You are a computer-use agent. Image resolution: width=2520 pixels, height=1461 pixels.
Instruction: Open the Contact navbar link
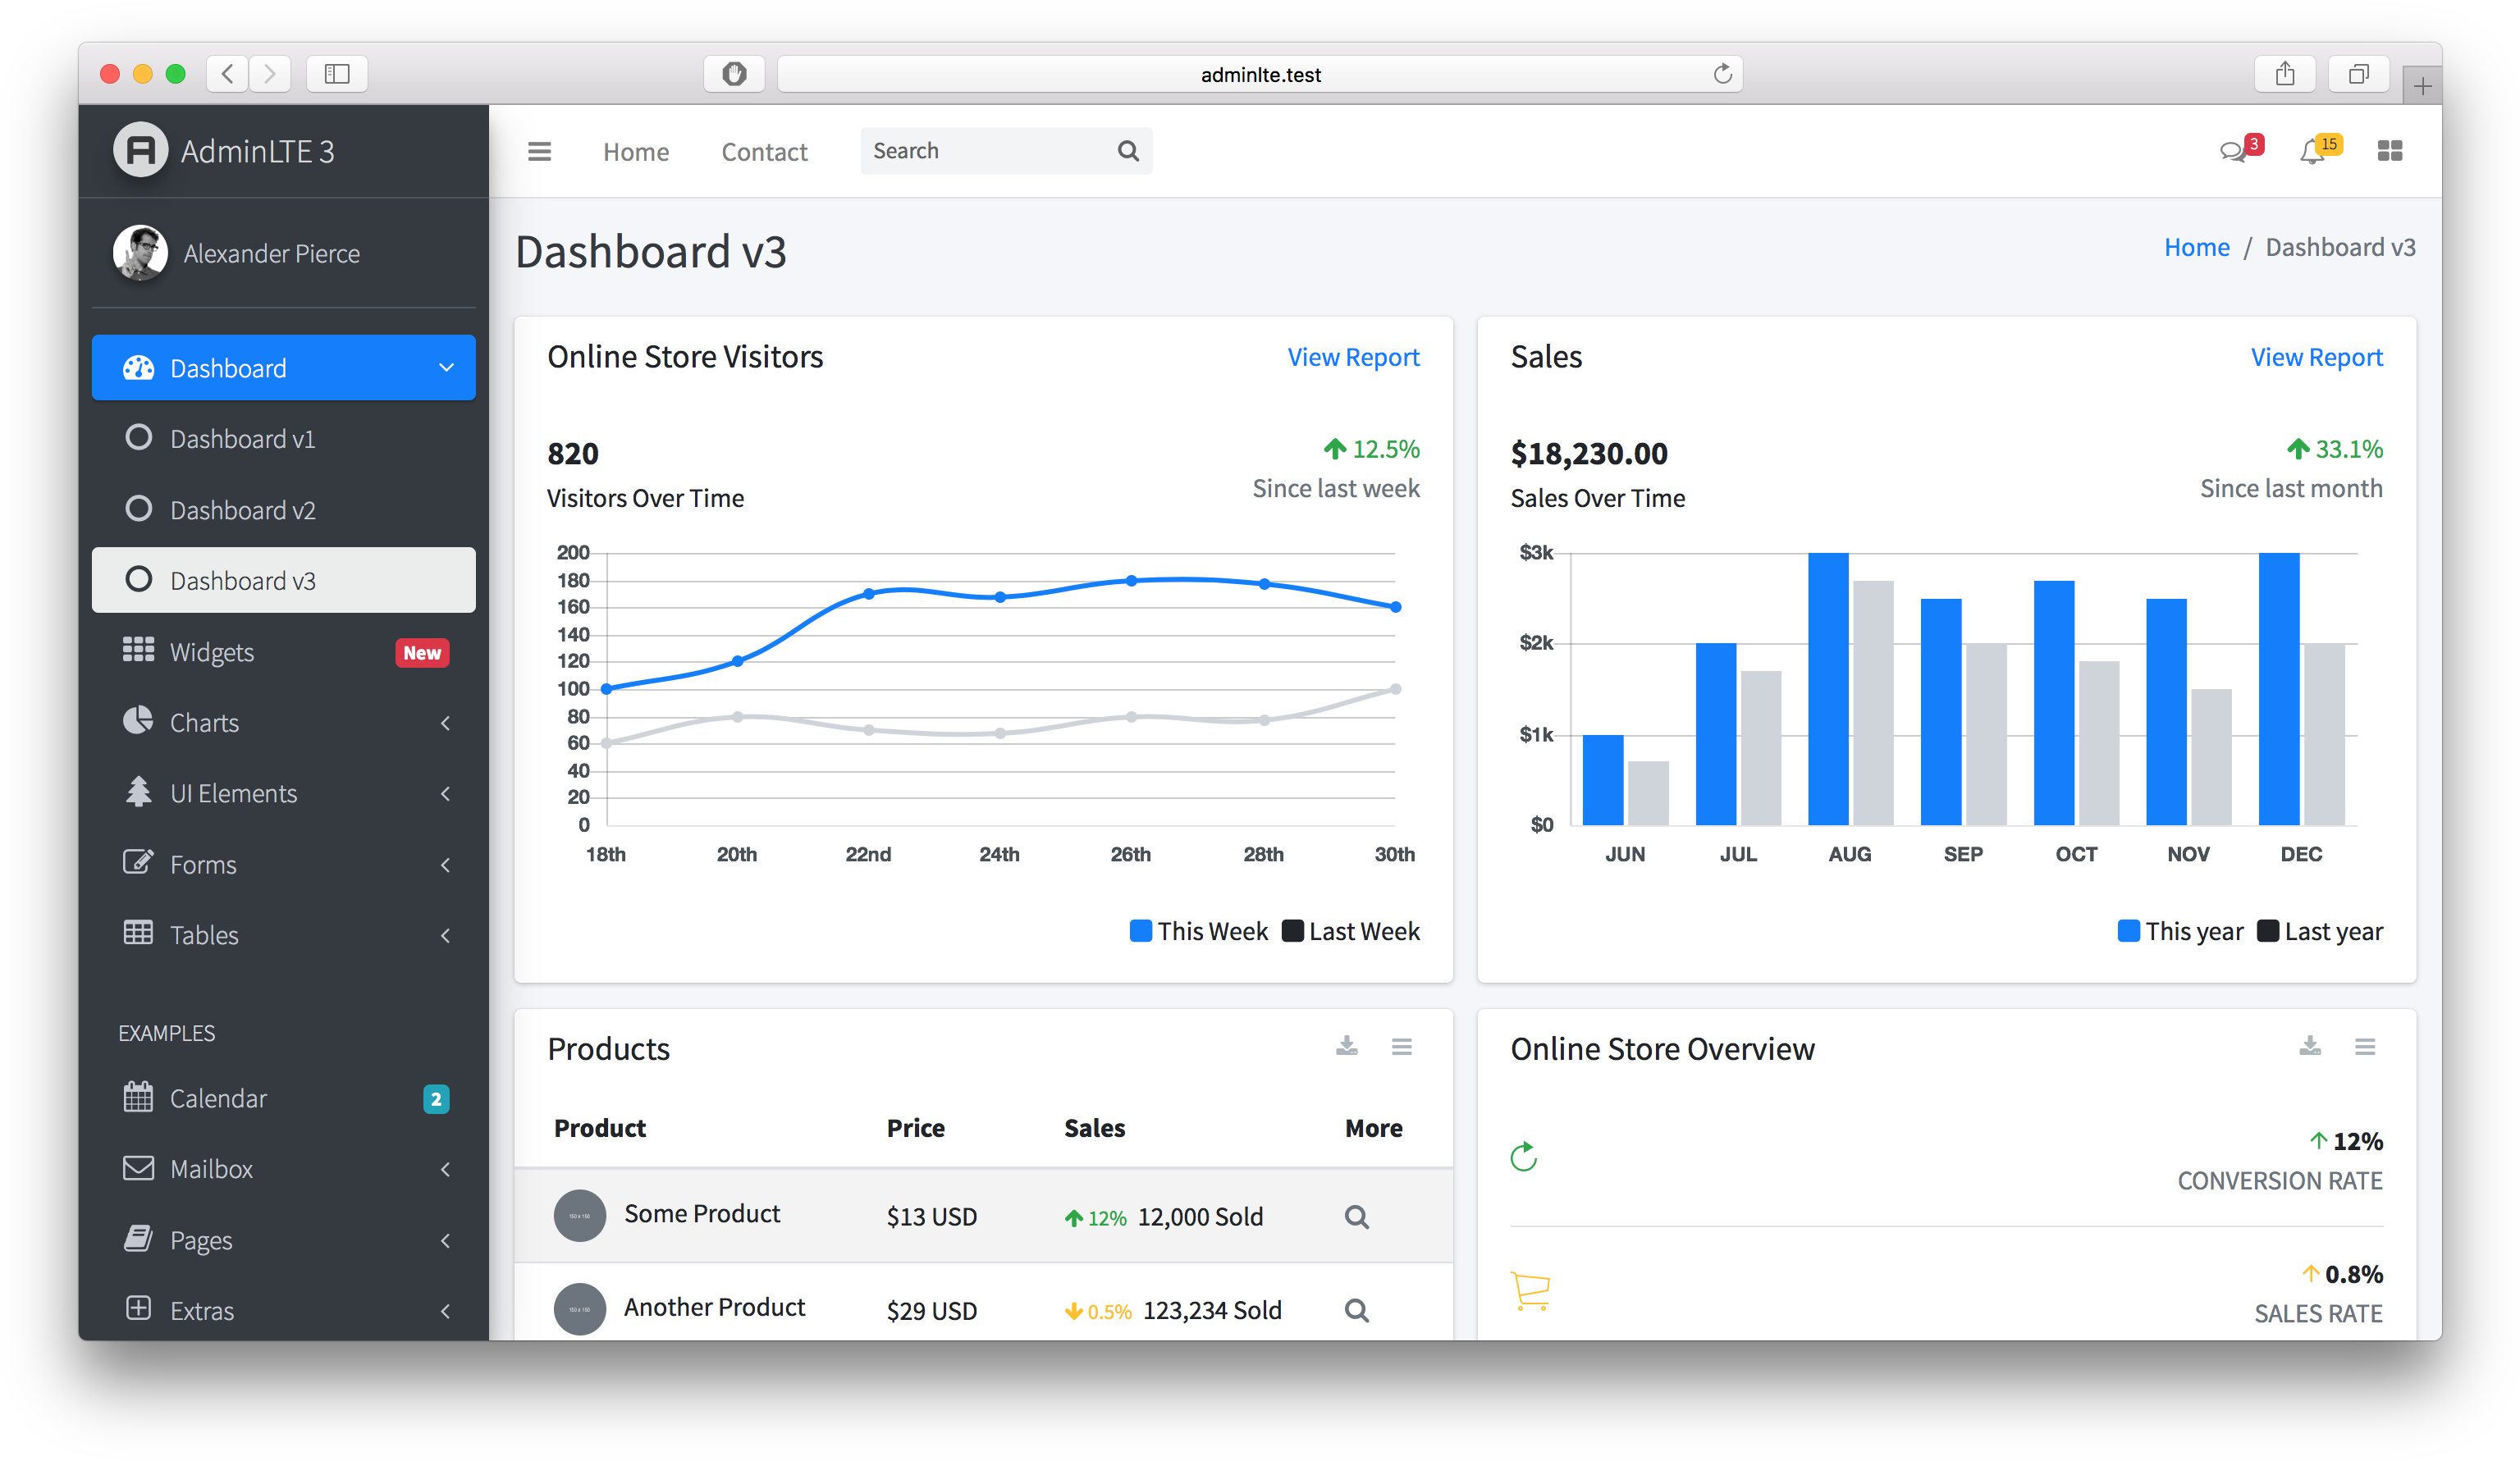764,151
